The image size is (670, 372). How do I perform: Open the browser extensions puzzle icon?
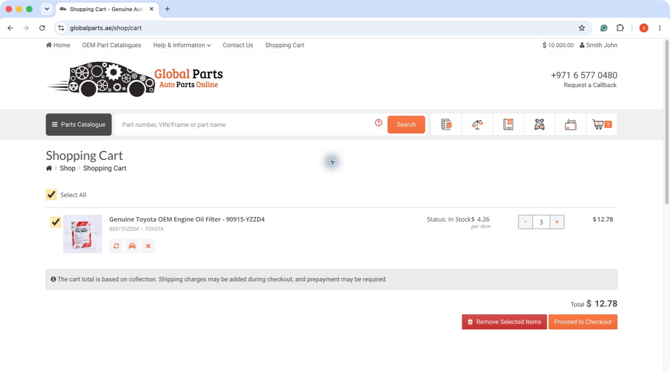click(620, 28)
